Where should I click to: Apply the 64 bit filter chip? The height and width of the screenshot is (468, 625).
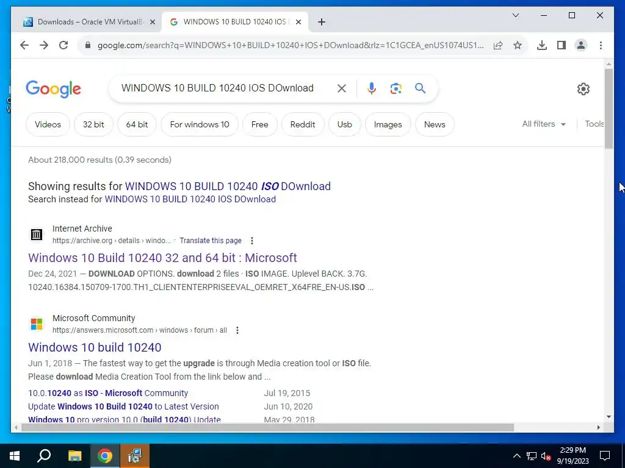137,124
